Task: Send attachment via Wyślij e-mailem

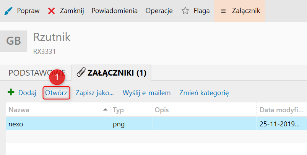Action: 146,92
